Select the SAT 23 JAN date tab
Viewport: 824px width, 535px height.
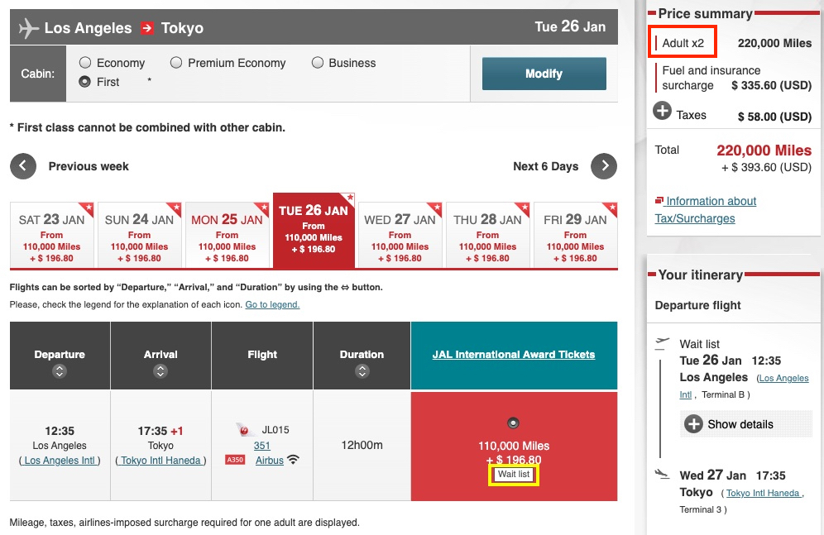pyautogui.click(x=52, y=232)
